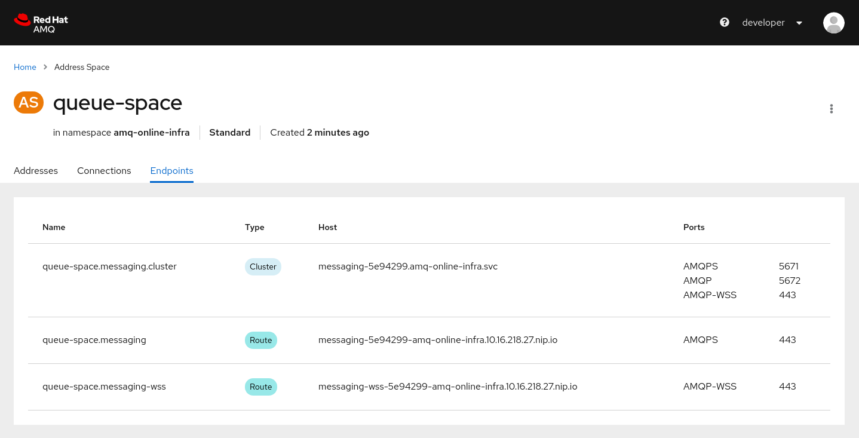The height and width of the screenshot is (438, 859).
Task: Click the Standard type label
Action: tap(230, 133)
